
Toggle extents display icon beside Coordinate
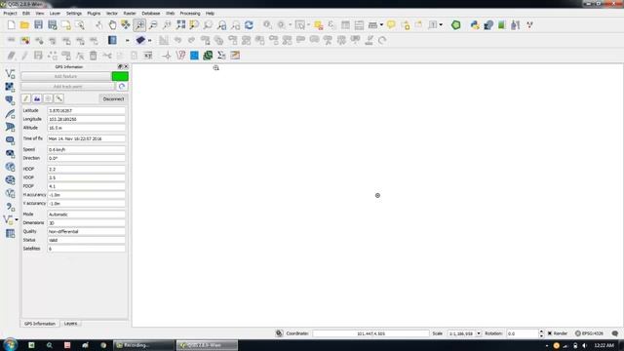(279, 333)
